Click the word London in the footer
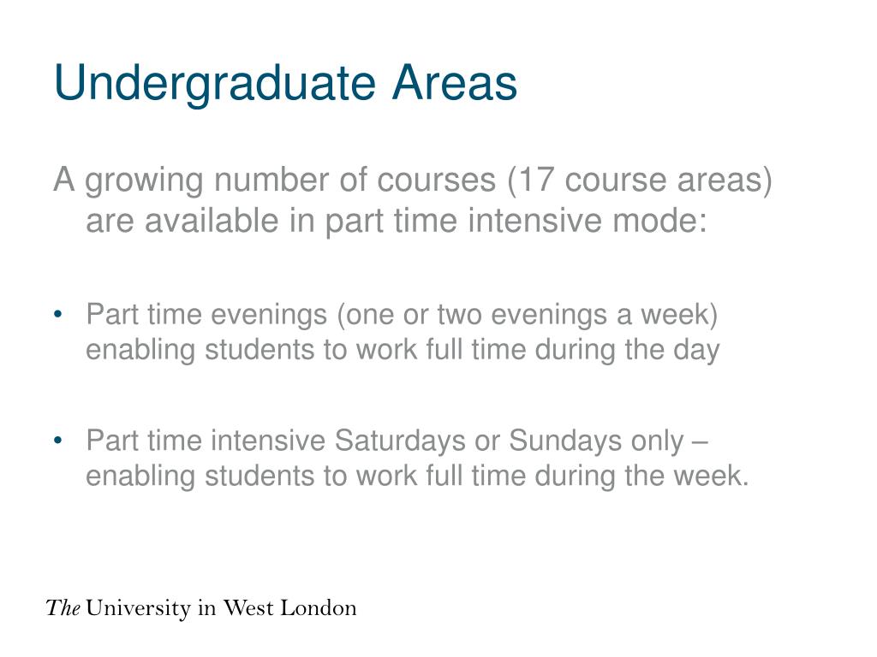 (319, 608)
